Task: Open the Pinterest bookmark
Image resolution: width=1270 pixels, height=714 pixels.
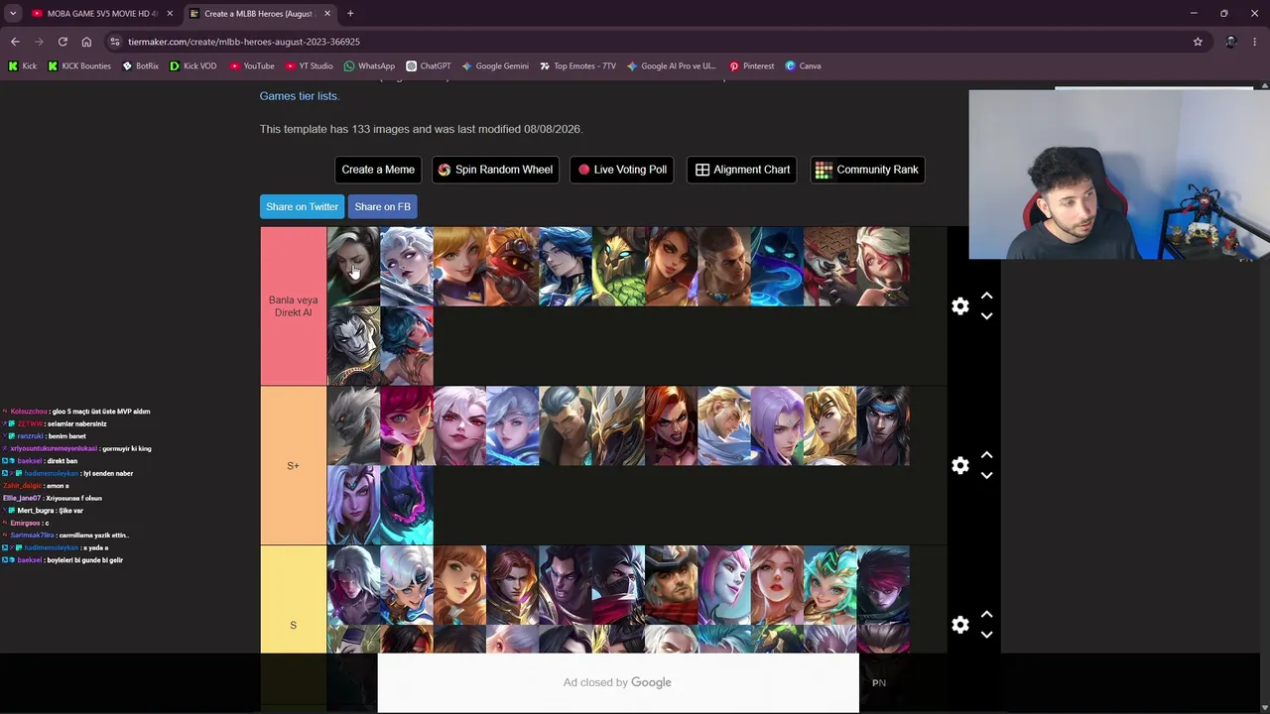Action: pyautogui.click(x=751, y=65)
